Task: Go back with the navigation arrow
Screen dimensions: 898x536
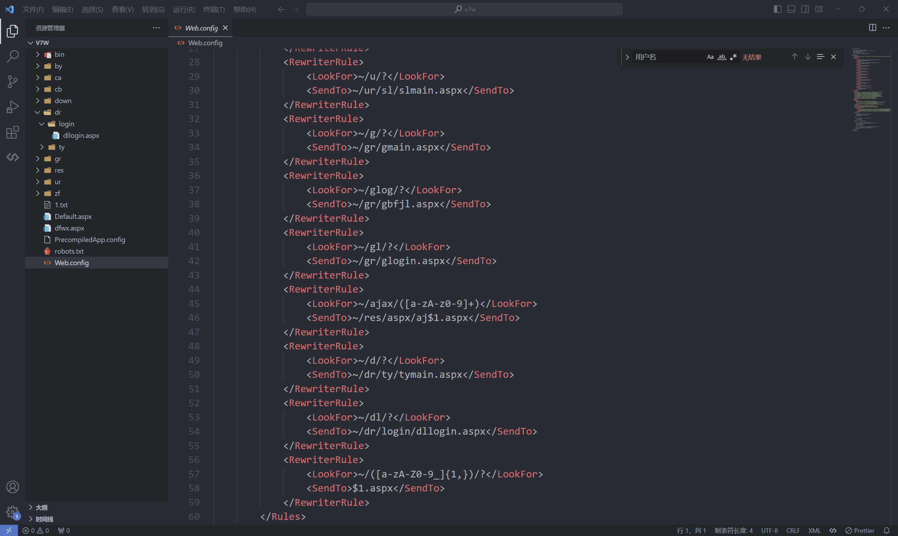Action: (281, 9)
